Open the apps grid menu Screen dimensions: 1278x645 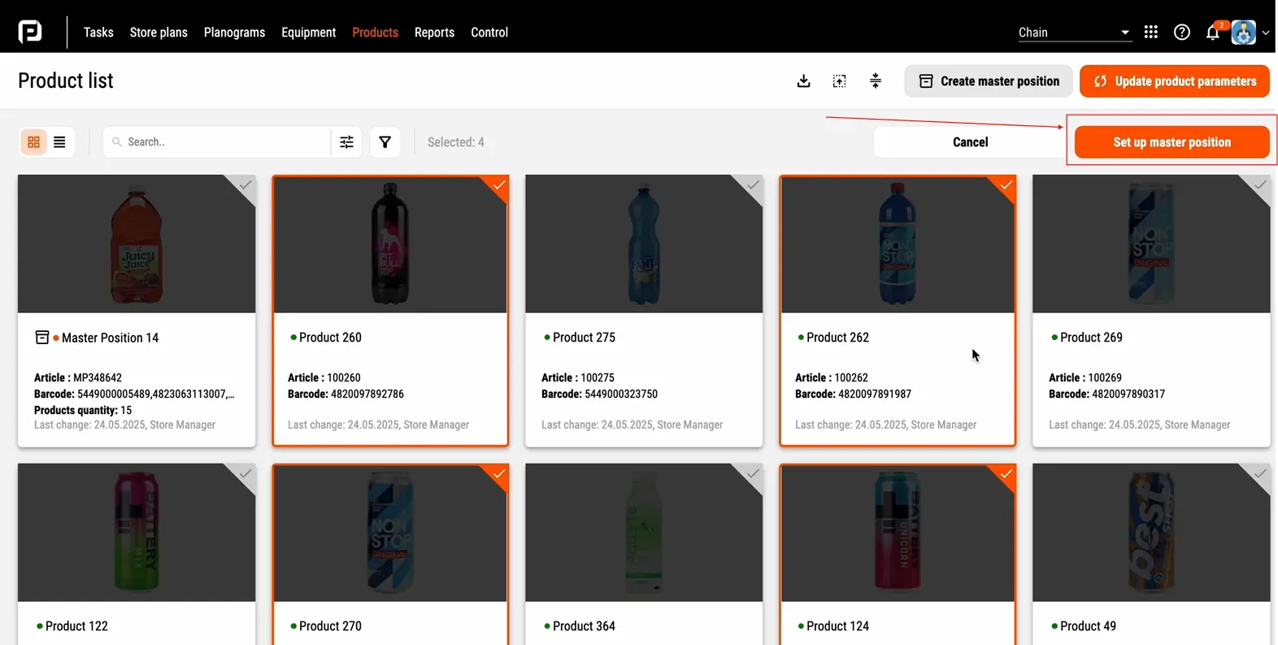[1150, 33]
